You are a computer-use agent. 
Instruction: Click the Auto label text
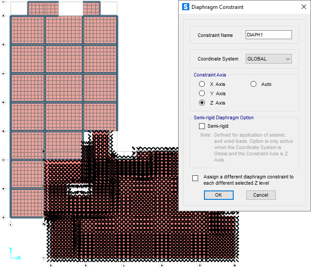[x=266, y=84]
